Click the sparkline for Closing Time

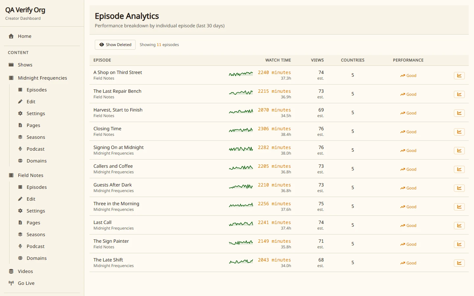(241, 131)
